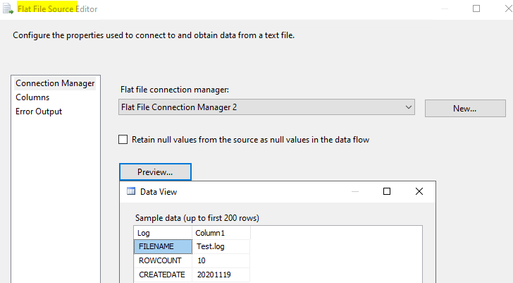
Task: Minimize the Data View window
Action: pyautogui.click(x=354, y=191)
